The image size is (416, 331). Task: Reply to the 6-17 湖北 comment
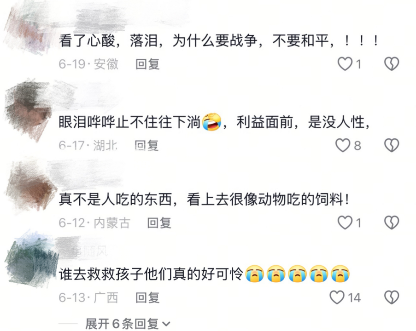pos(146,145)
